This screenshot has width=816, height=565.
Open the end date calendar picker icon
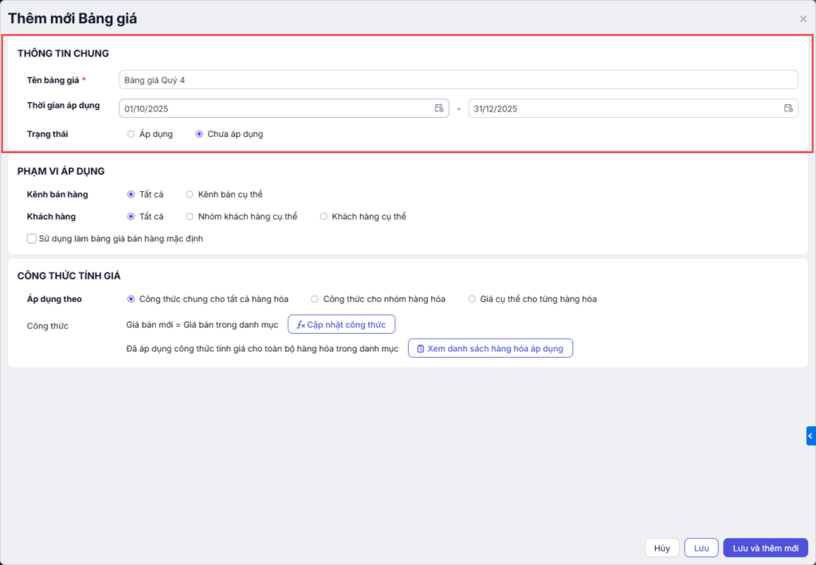788,108
